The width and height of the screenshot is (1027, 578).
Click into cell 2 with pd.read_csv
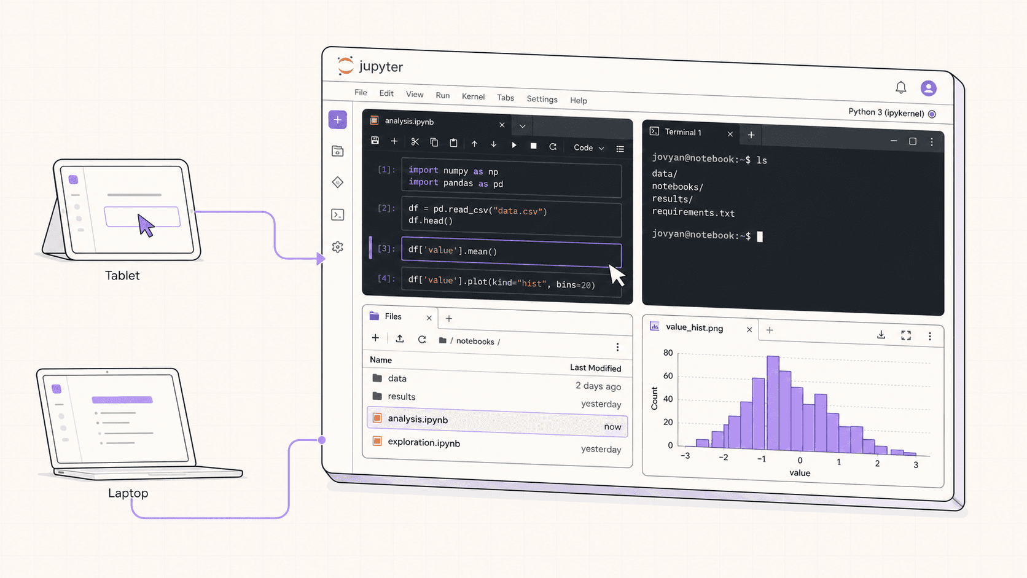coord(511,216)
